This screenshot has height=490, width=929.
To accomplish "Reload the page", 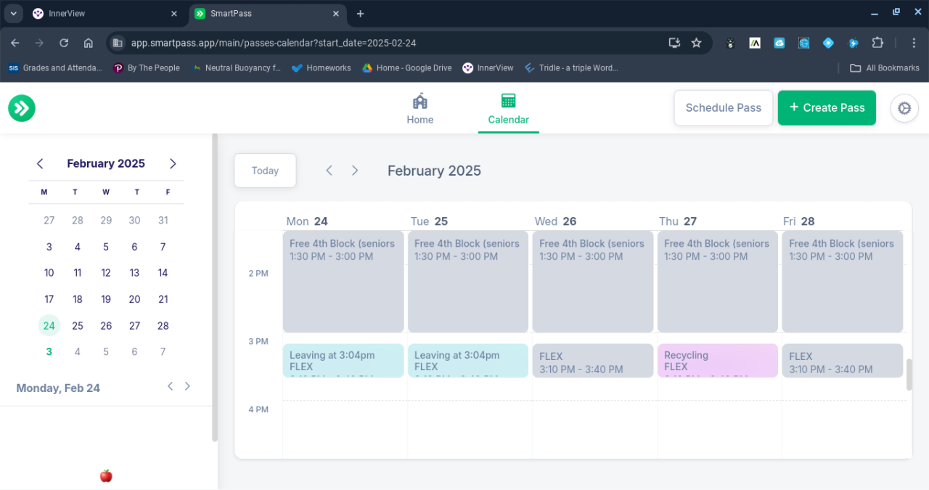I will pos(64,43).
